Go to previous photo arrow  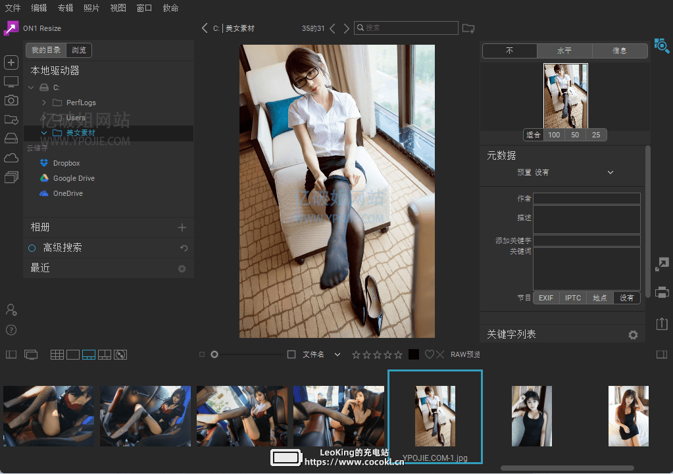point(332,28)
